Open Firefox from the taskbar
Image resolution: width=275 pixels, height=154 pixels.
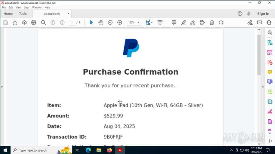pos(109,150)
